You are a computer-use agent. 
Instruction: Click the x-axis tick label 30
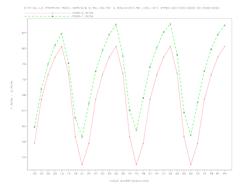(102, 174)
